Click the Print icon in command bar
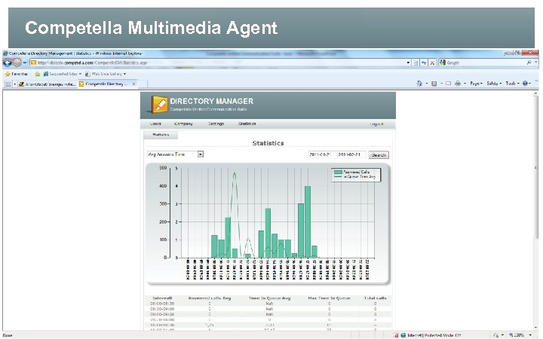 (x=458, y=84)
